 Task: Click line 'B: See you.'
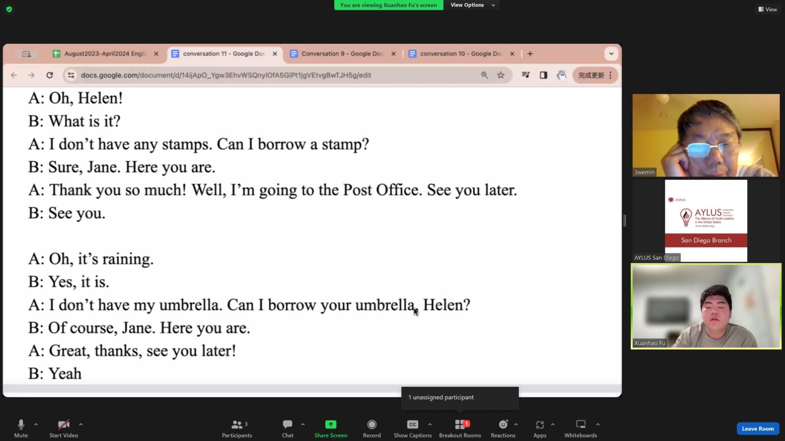(67, 213)
